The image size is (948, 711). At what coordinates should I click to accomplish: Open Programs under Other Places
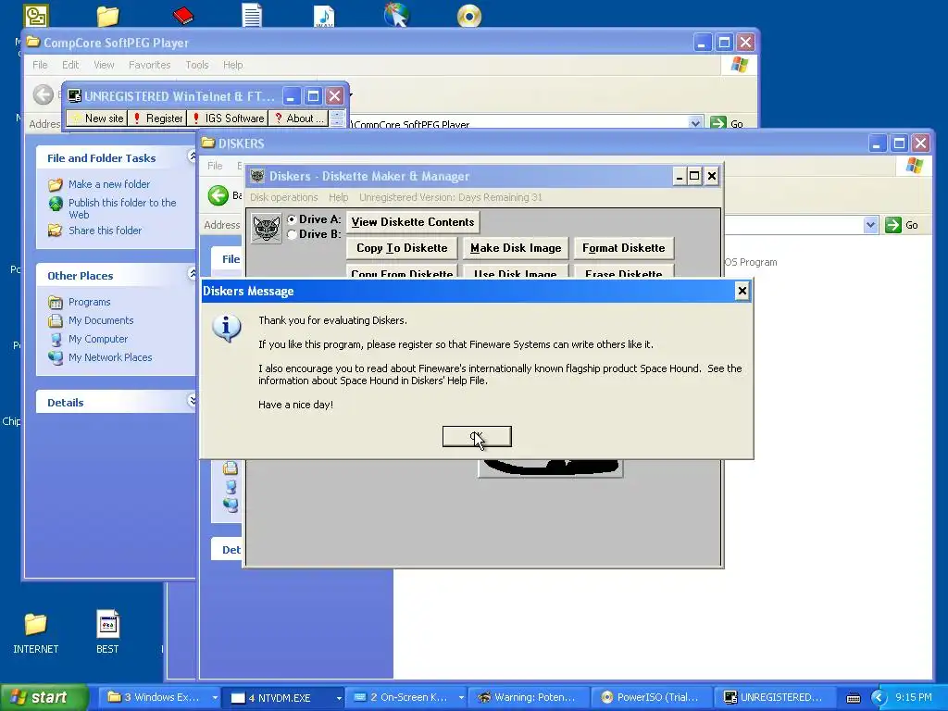89,302
